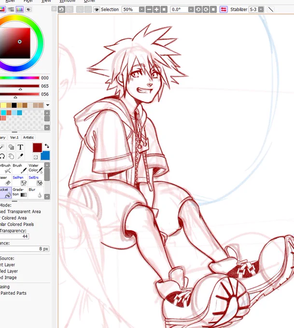294x328 pixels.
Task: Click the value slider showing 056
Action: [20, 94]
